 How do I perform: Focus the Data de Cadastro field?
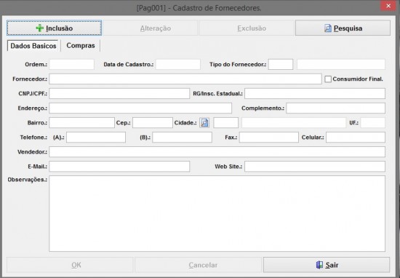177,64
